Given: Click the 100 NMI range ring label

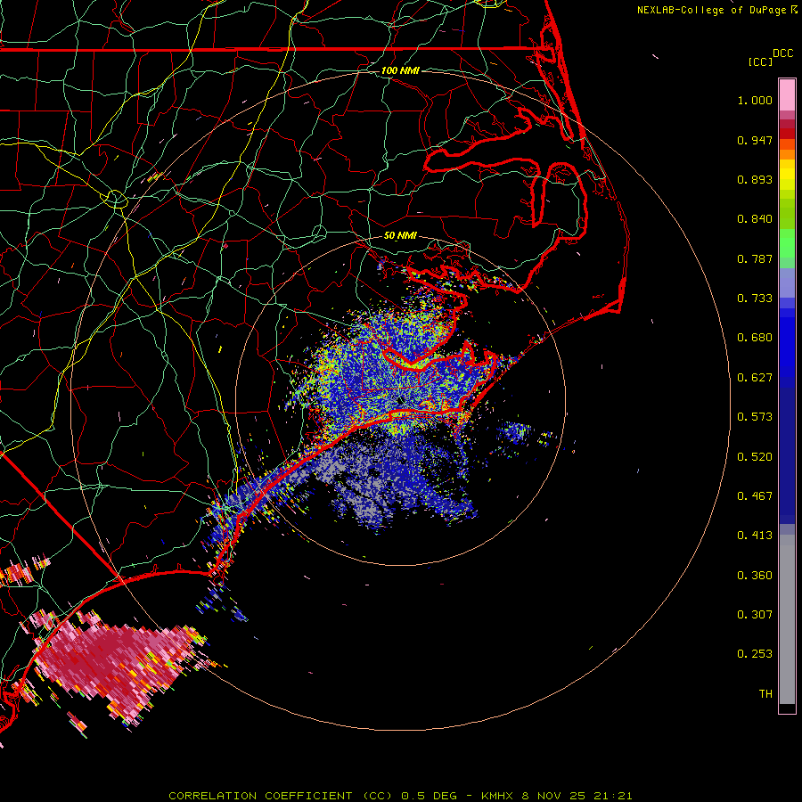Looking at the screenshot, I should pos(400,70).
